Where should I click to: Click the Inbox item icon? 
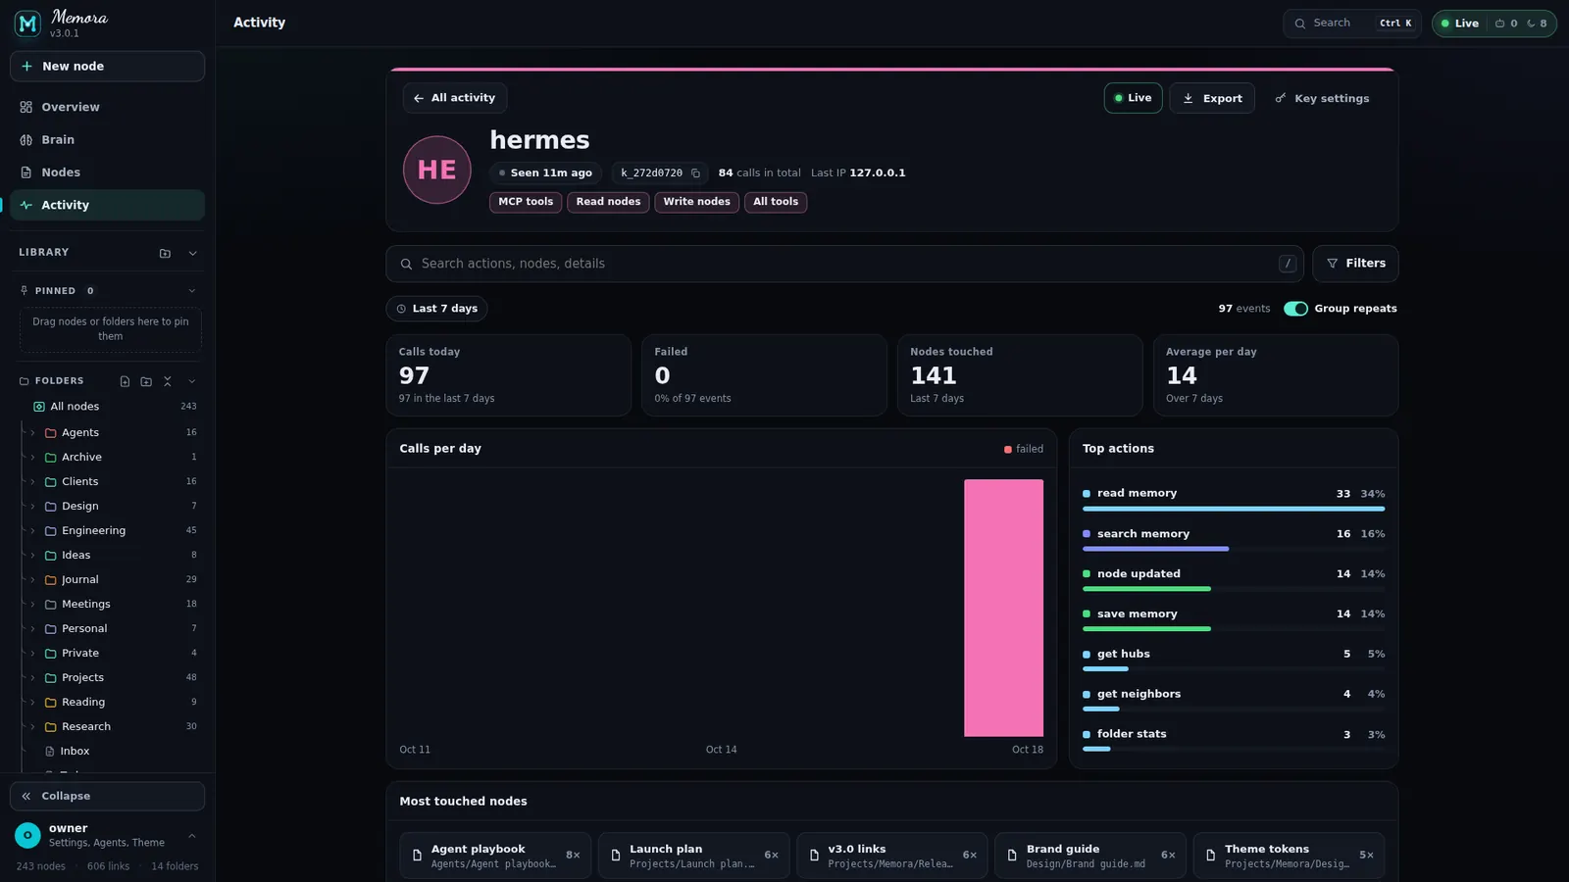tap(50, 752)
